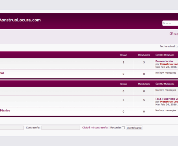Open the Técnico forum link

tap(5, 111)
